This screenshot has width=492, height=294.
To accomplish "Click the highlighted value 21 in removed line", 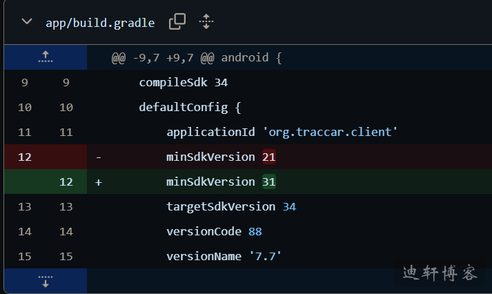I will pos(269,157).
